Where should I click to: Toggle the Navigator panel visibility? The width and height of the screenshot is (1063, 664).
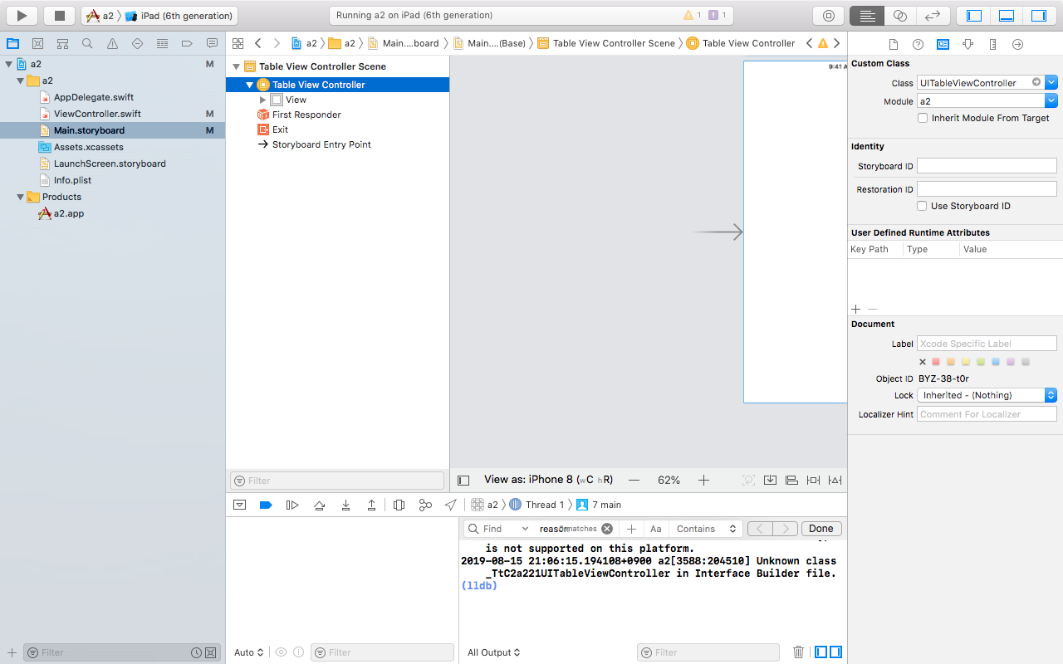pyautogui.click(x=974, y=15)
